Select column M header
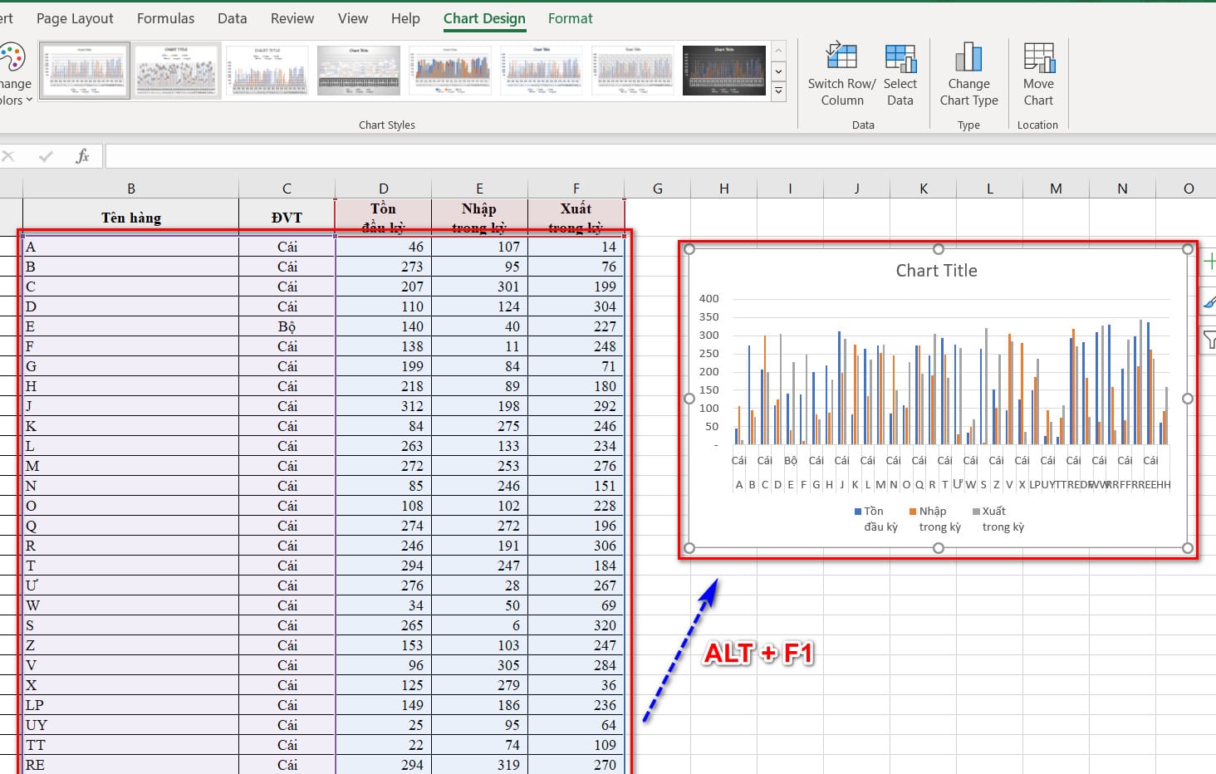 coord(1056,189)
